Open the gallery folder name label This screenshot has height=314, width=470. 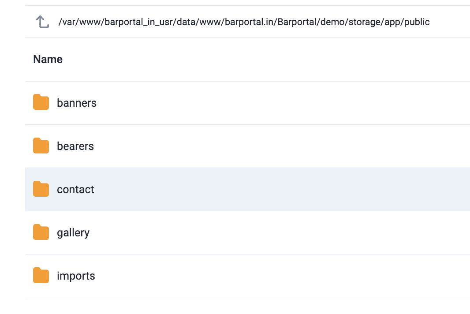click(x=73, y=232)
